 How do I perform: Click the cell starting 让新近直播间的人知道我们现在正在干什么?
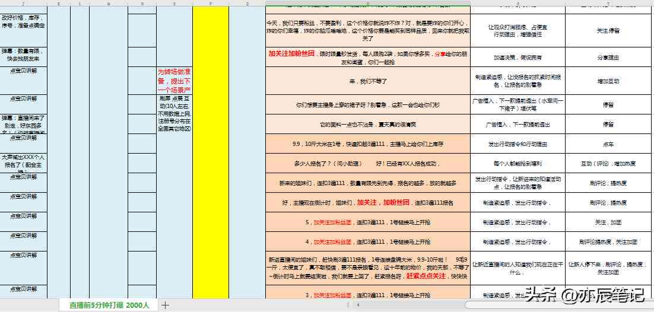tap(518, 268)
